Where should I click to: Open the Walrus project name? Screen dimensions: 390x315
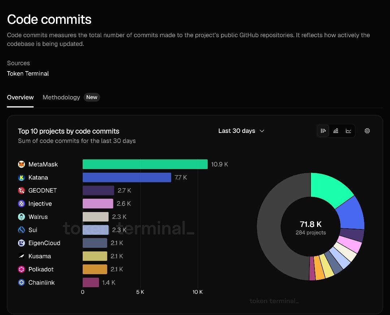pos(38,217)
